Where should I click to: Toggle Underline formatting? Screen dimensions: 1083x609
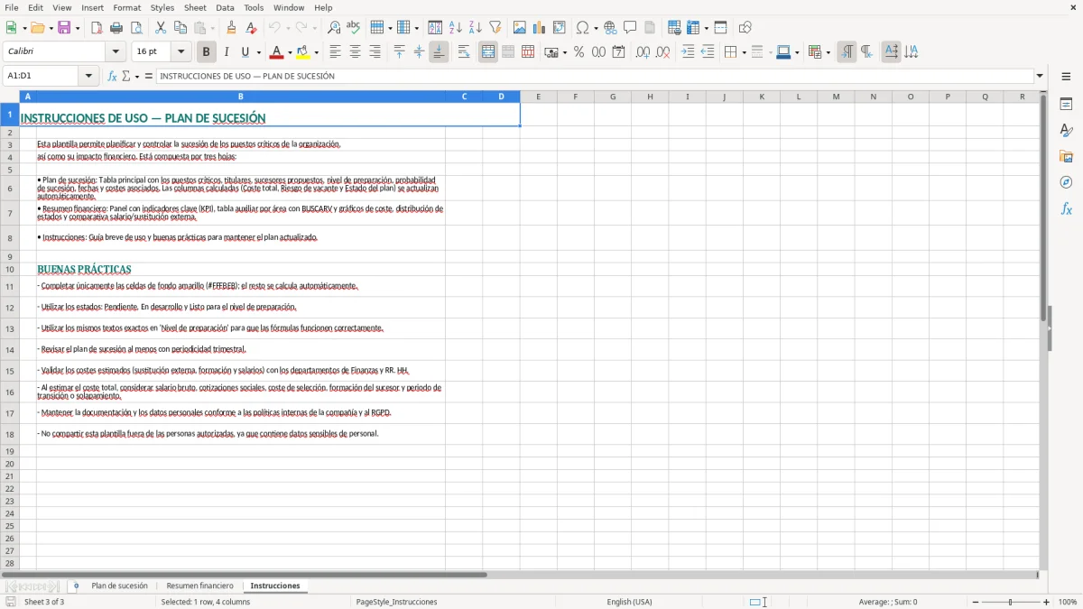(x=245, y=52)
